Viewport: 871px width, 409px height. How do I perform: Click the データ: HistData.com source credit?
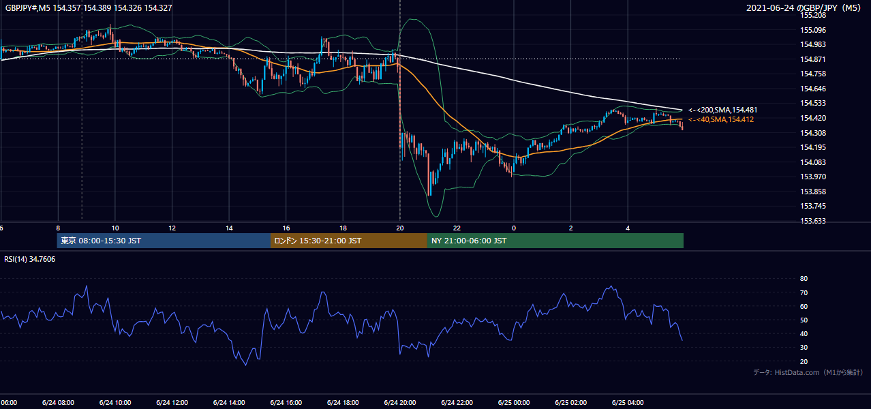click(808, 372)
